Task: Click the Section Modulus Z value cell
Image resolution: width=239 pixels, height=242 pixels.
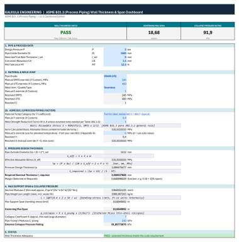Action: [115, 190]
